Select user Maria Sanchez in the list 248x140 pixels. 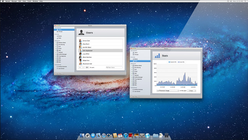[x=100, y=57]
